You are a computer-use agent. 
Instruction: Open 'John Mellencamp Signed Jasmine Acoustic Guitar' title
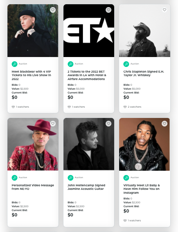point(86,187)
